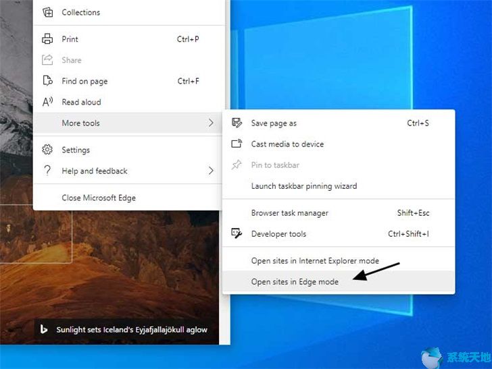Click the Ctrl+F shortcut text
The image size is (492, 369).
[x=189, y=81]
